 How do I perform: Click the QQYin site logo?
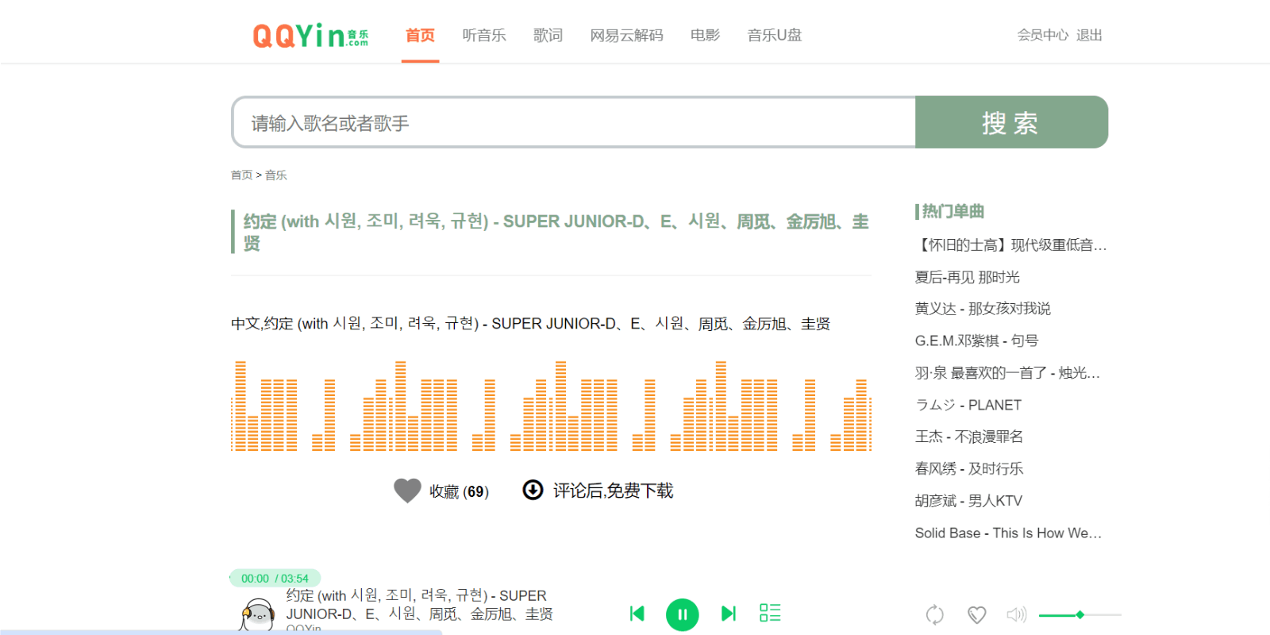310,36
